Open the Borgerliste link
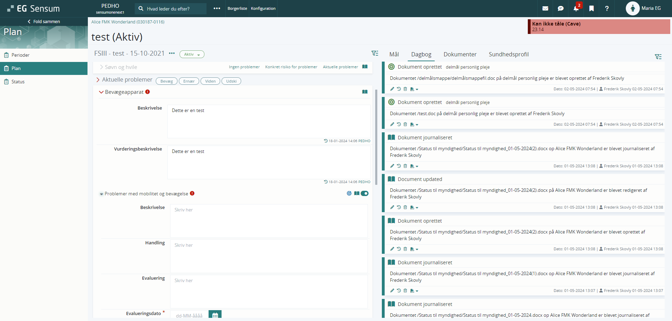This screenshot has height=321, width=672. pos(237,8)
